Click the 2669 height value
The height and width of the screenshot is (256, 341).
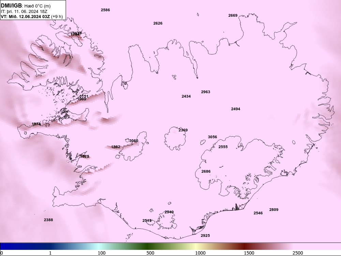click(x=233, y=15)
